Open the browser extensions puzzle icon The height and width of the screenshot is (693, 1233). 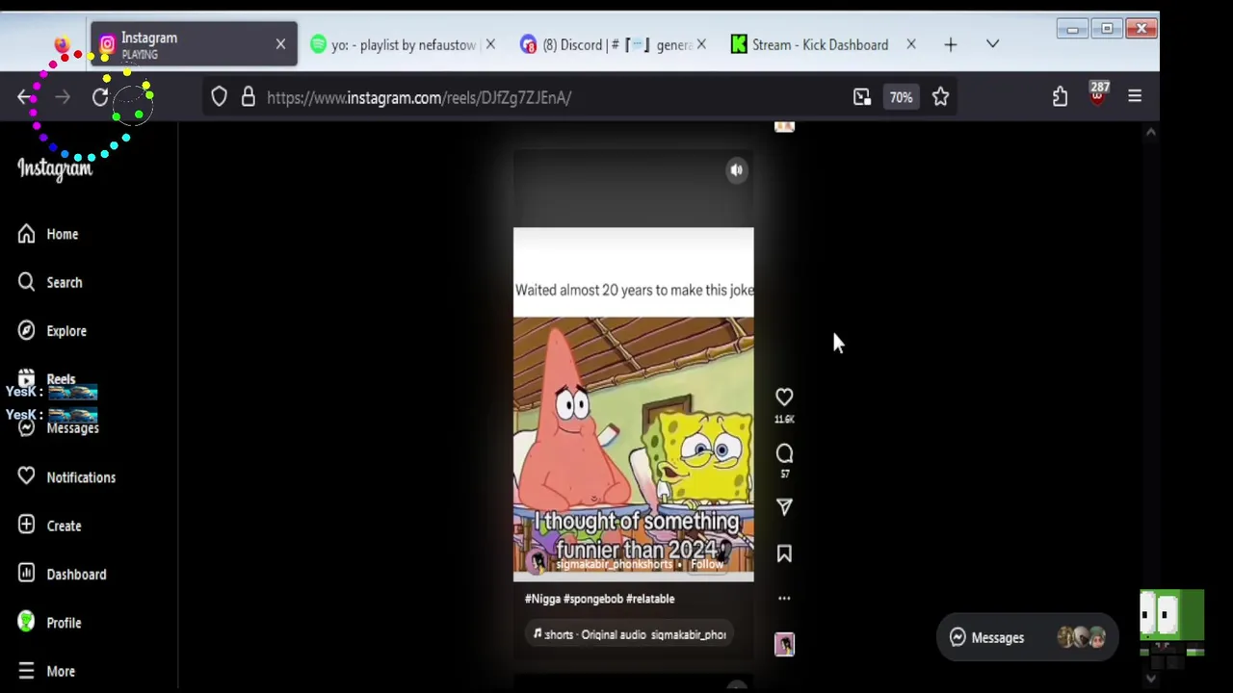coord(1060,97)
